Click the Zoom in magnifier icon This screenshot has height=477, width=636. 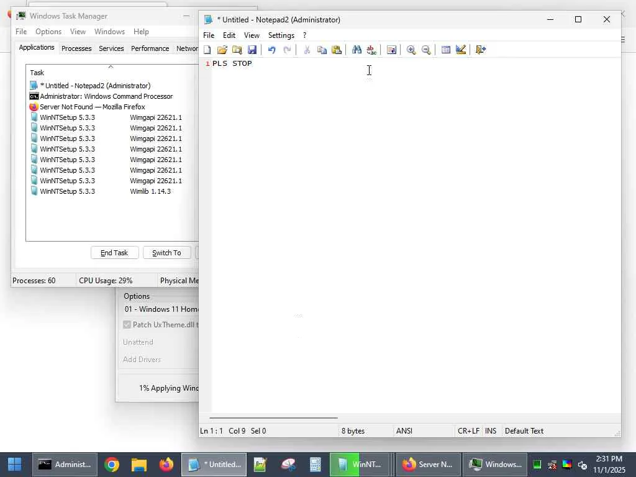tap(411, 50)
